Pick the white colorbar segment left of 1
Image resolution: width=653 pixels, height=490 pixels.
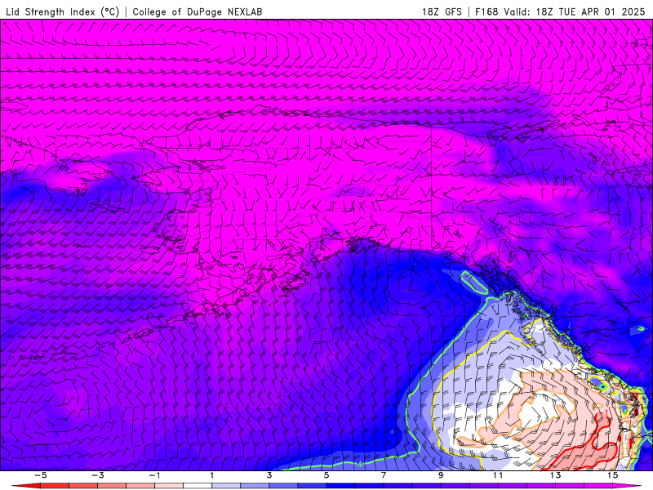click(x=198, y=486)
